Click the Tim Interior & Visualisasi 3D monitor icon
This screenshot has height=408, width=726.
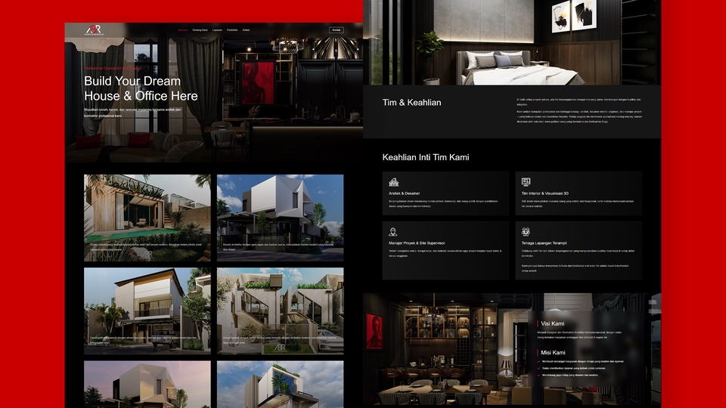coord(526,182)
